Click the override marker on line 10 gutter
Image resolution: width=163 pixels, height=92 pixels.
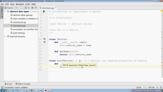tap(44, 39)
